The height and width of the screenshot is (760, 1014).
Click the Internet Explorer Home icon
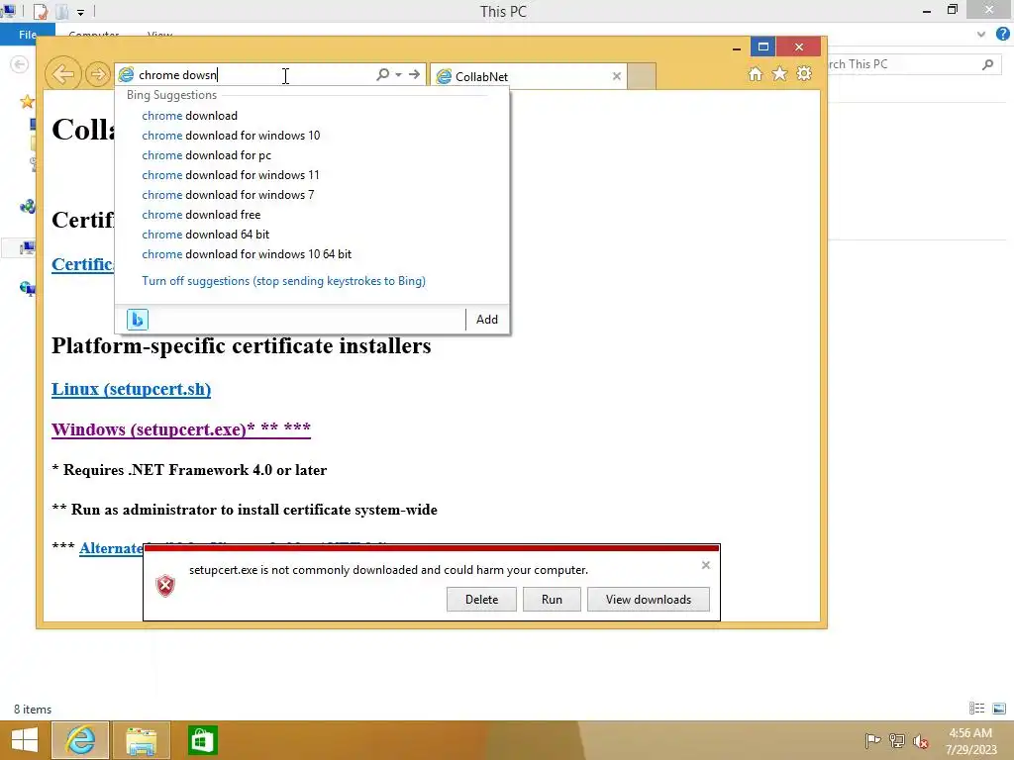click(x=755, y=73)
